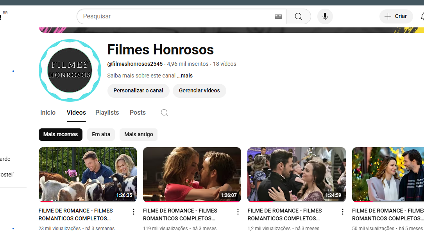Start voice search with microphone
This screenshot has height=236, width=424.
point(325,16)
